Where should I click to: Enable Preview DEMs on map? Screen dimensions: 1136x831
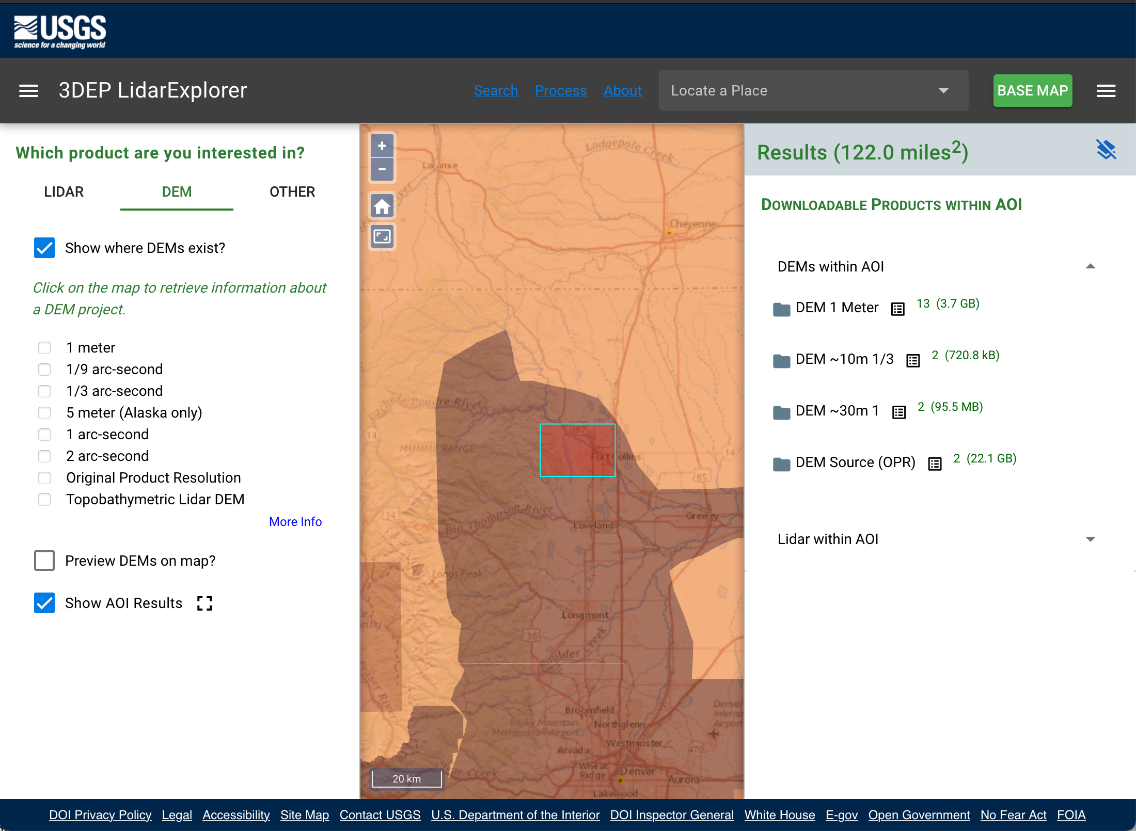click(44, 561)
